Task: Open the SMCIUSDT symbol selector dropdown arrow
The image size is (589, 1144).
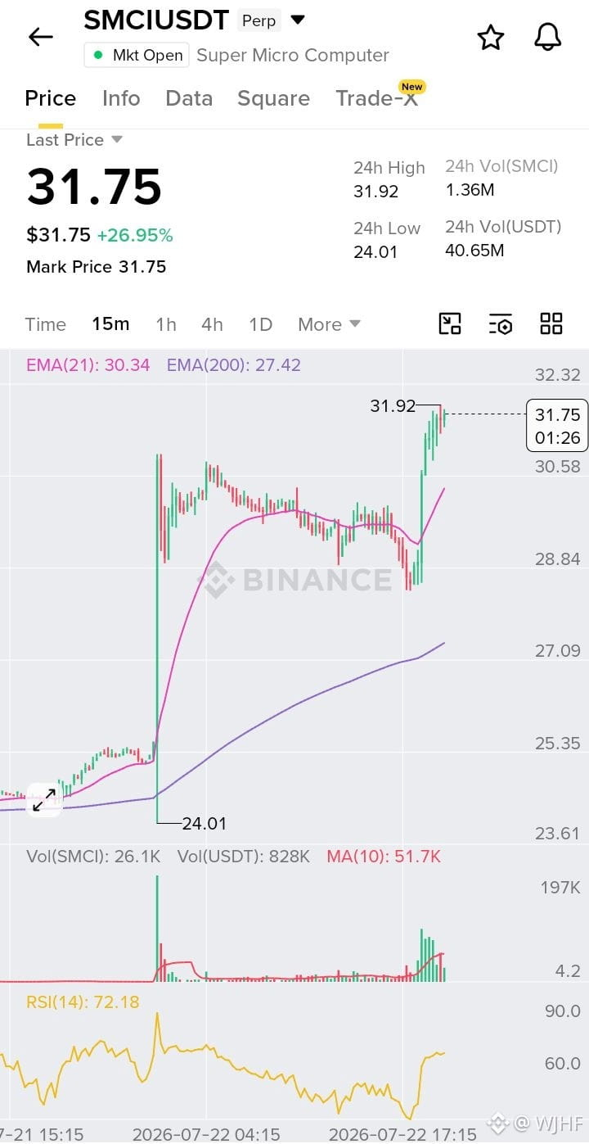Action: [298, 20]
